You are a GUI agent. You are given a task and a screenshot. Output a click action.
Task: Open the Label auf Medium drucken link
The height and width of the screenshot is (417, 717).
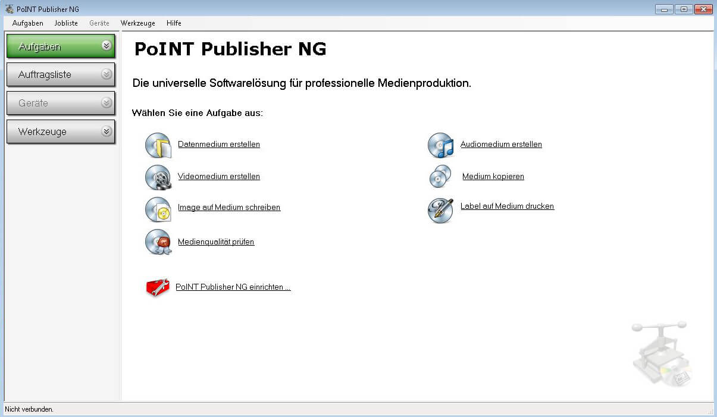coord(507,206)
